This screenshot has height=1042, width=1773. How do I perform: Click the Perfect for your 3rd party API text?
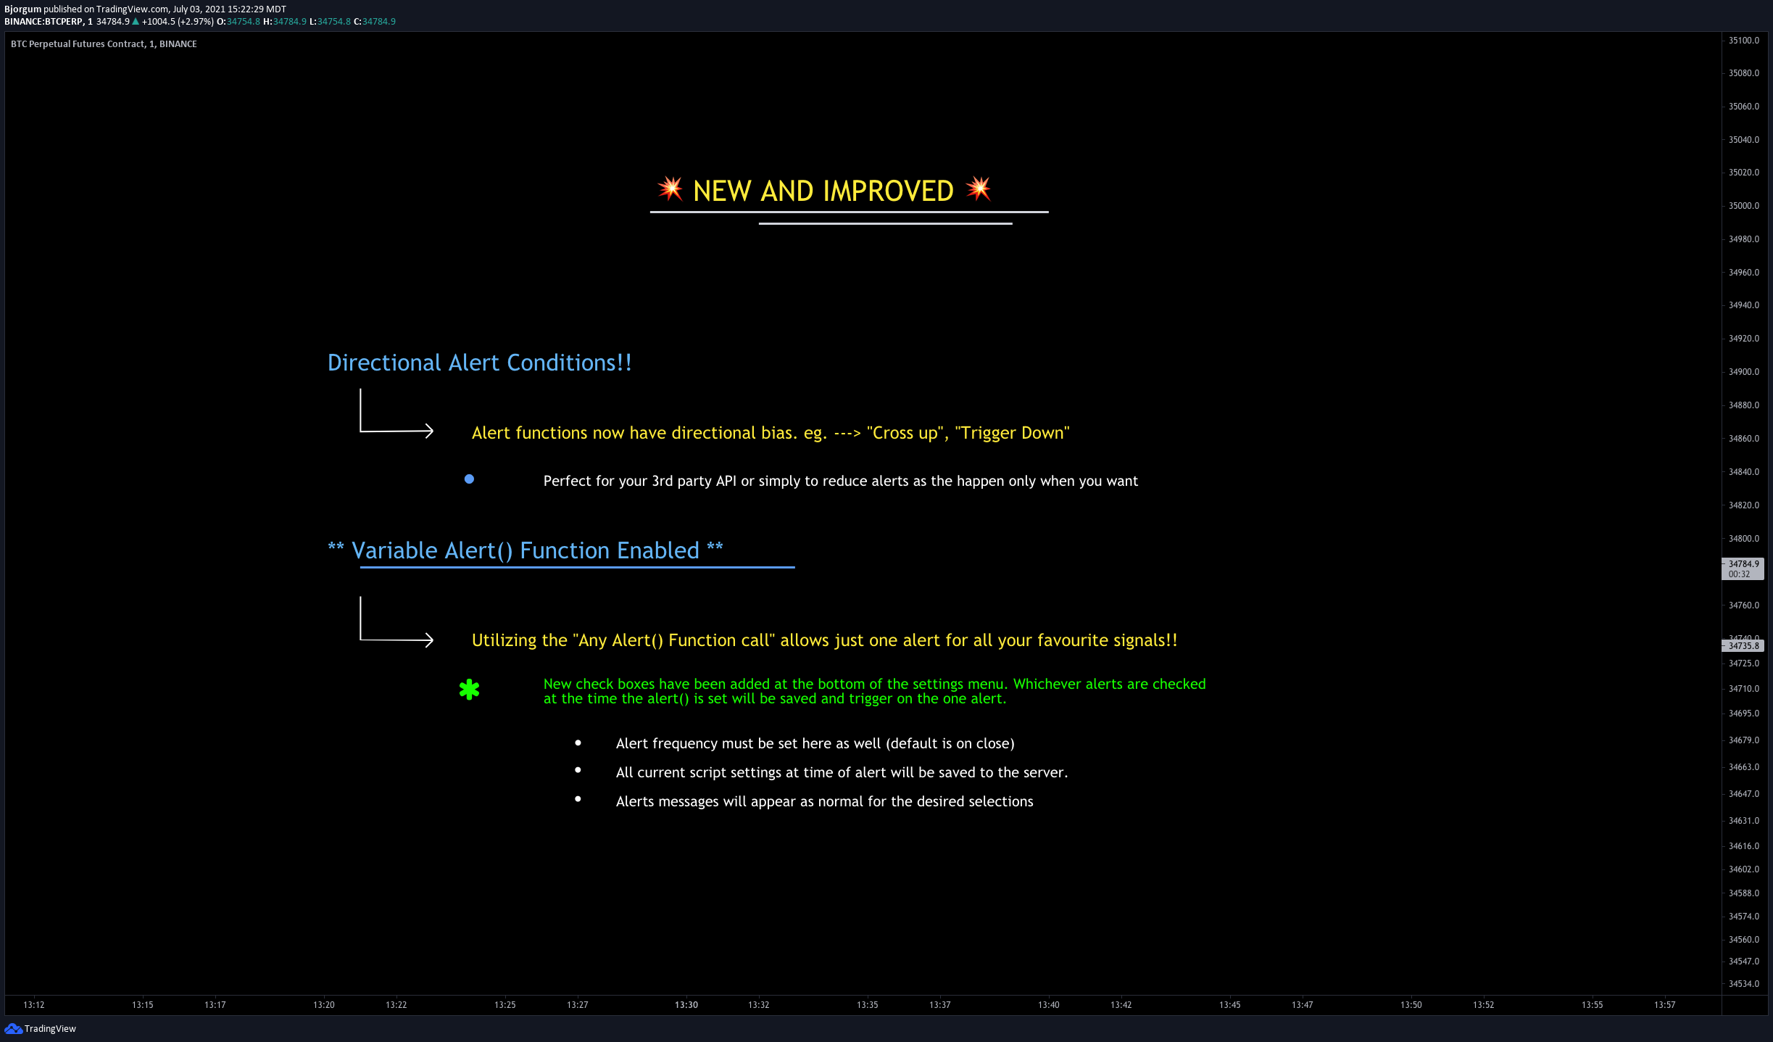point(841,481)
